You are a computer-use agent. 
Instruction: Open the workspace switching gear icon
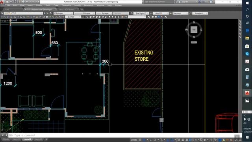coord(205,140)
